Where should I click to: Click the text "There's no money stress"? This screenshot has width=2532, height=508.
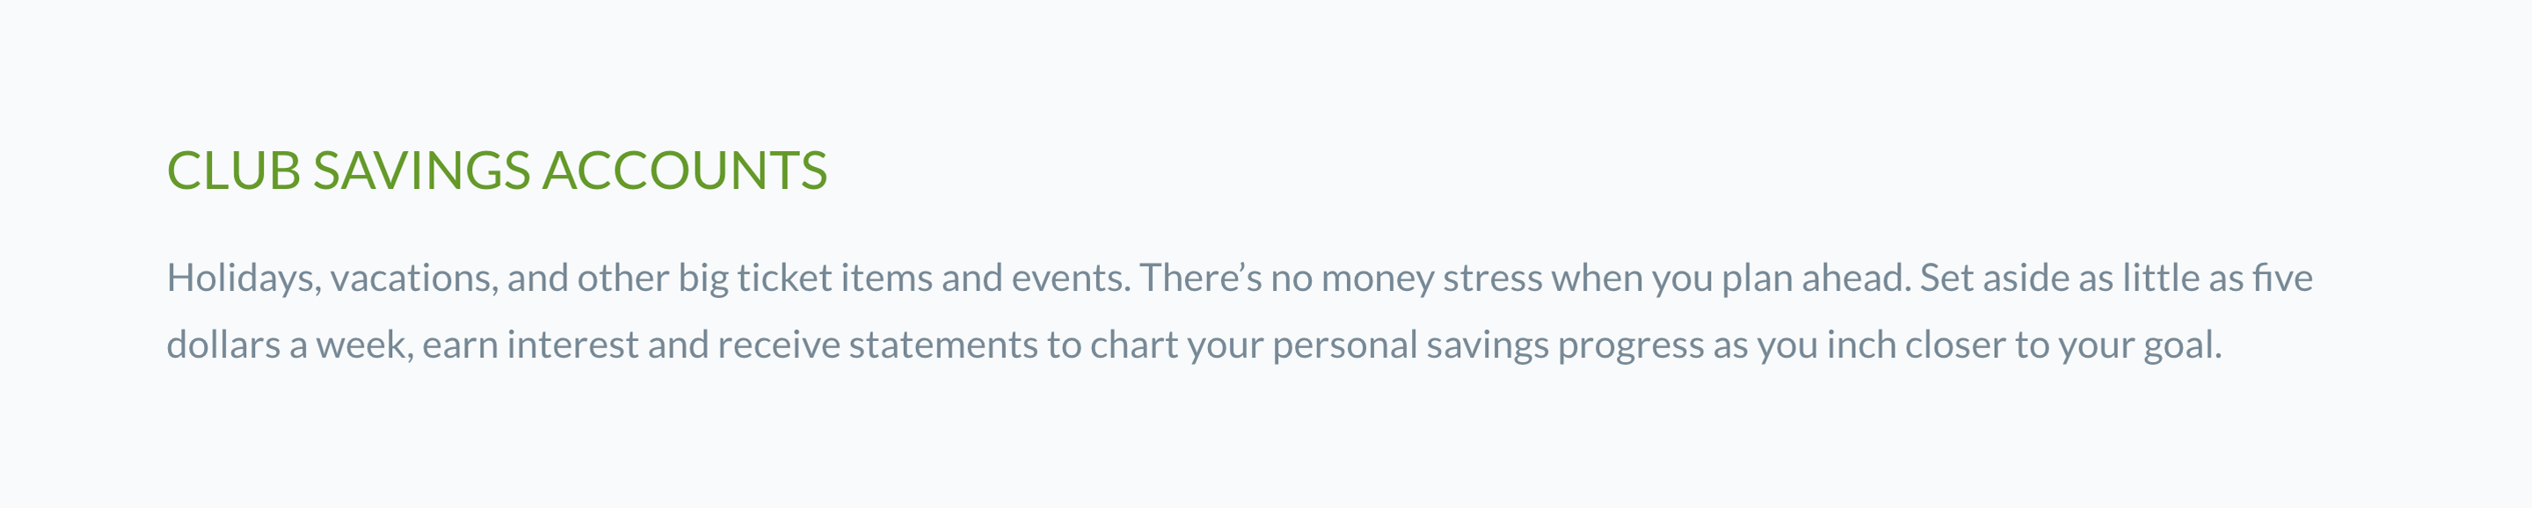[1288, 278]
